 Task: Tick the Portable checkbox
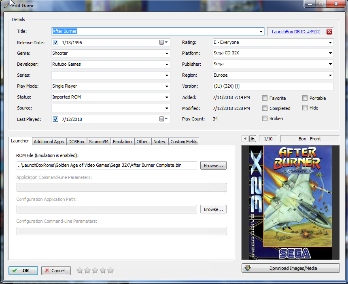click(305, 98)
